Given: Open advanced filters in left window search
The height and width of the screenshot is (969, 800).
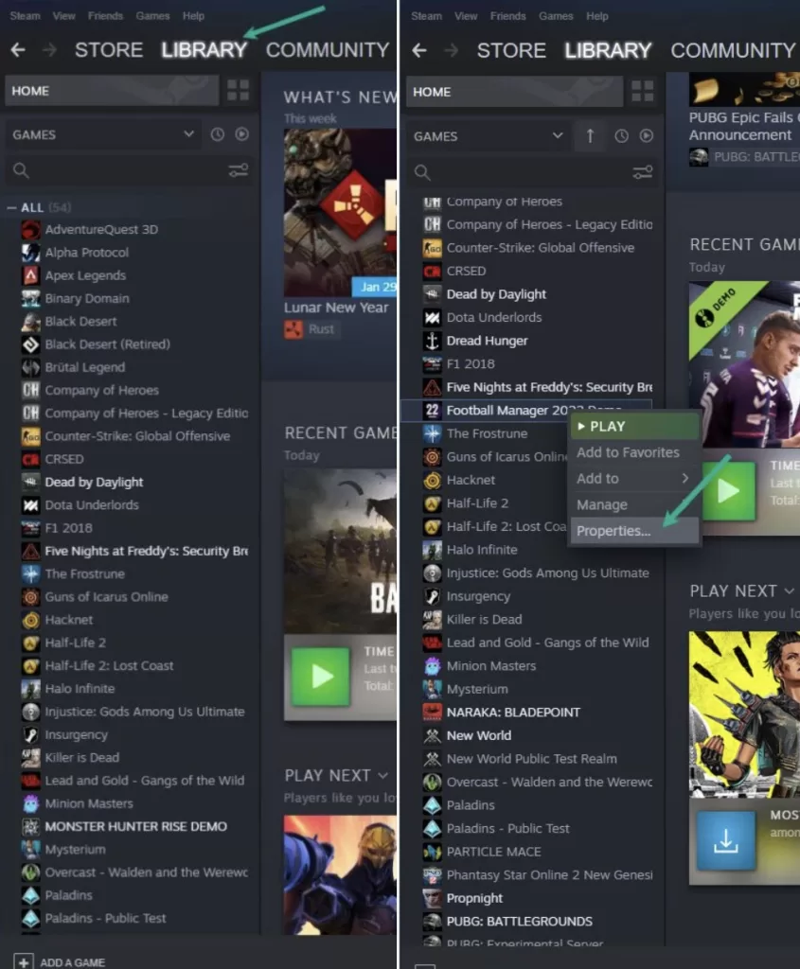Looking at the screenshot, I should 238,170.
